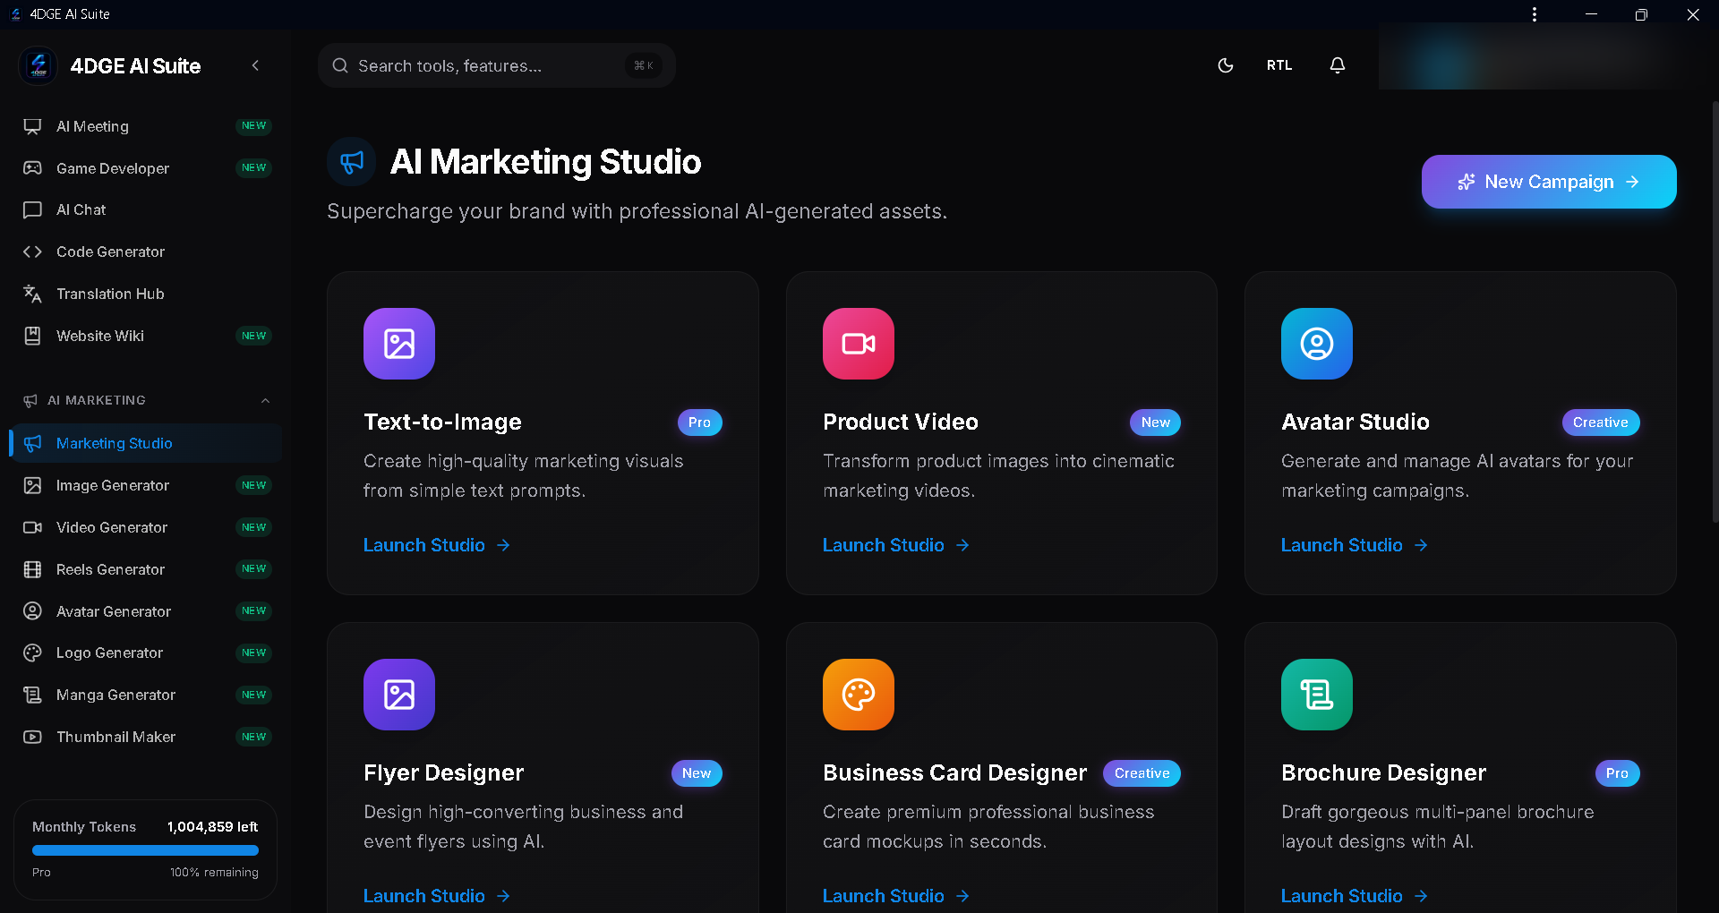Click the Creative badge on Avatar Studio
The width and height of the screenshot is (1719, 913).
(1600, 422)
